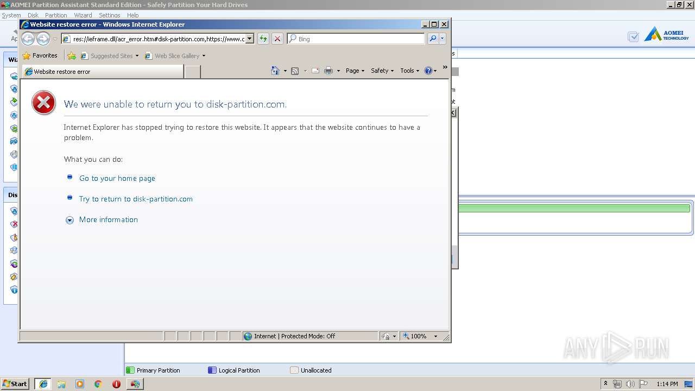Expand the address bar autocomplete dropdown
The image size is (695, 391).
click(x=250, y=39)
